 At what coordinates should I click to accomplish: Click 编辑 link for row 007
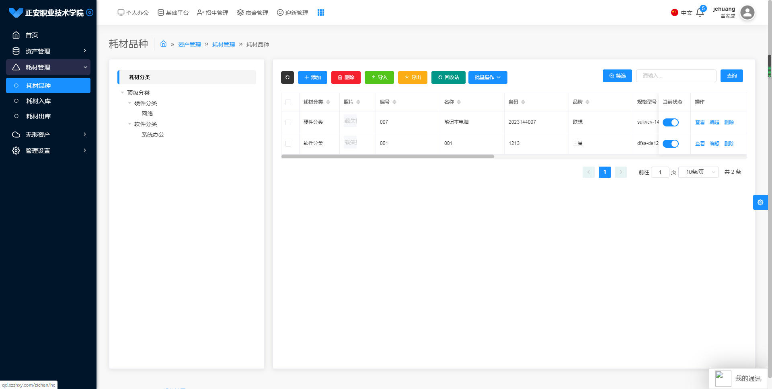pyautogui.click(x=714, y=122)
